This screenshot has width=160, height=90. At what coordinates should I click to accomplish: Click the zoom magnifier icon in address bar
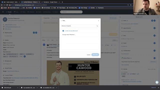128,5
